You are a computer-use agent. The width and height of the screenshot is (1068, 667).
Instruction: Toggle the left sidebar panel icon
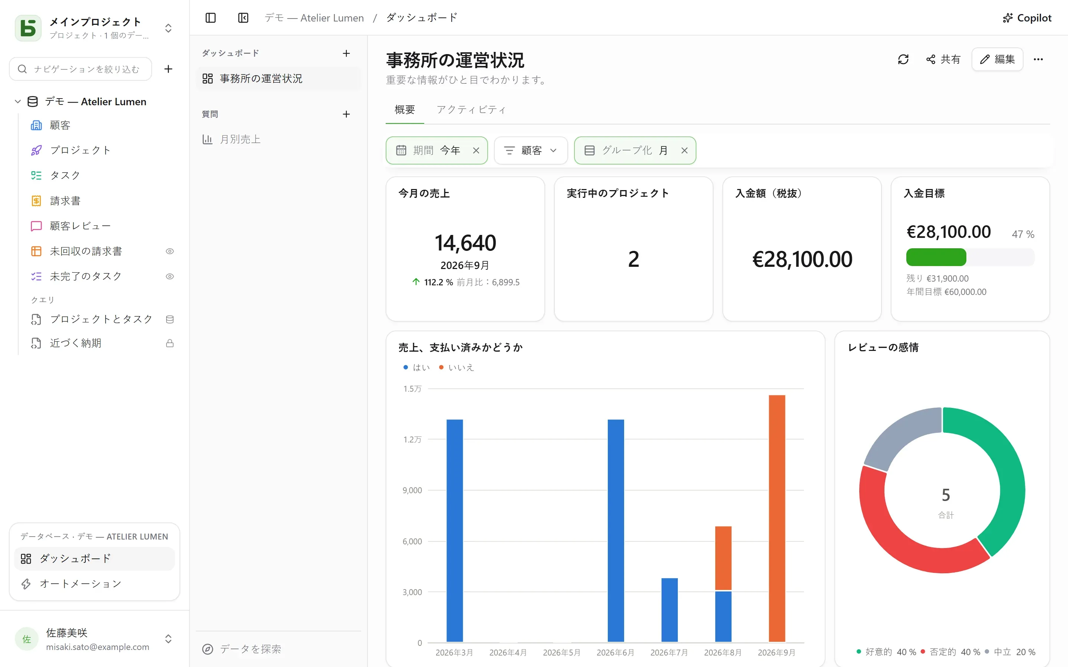point(211,18)
